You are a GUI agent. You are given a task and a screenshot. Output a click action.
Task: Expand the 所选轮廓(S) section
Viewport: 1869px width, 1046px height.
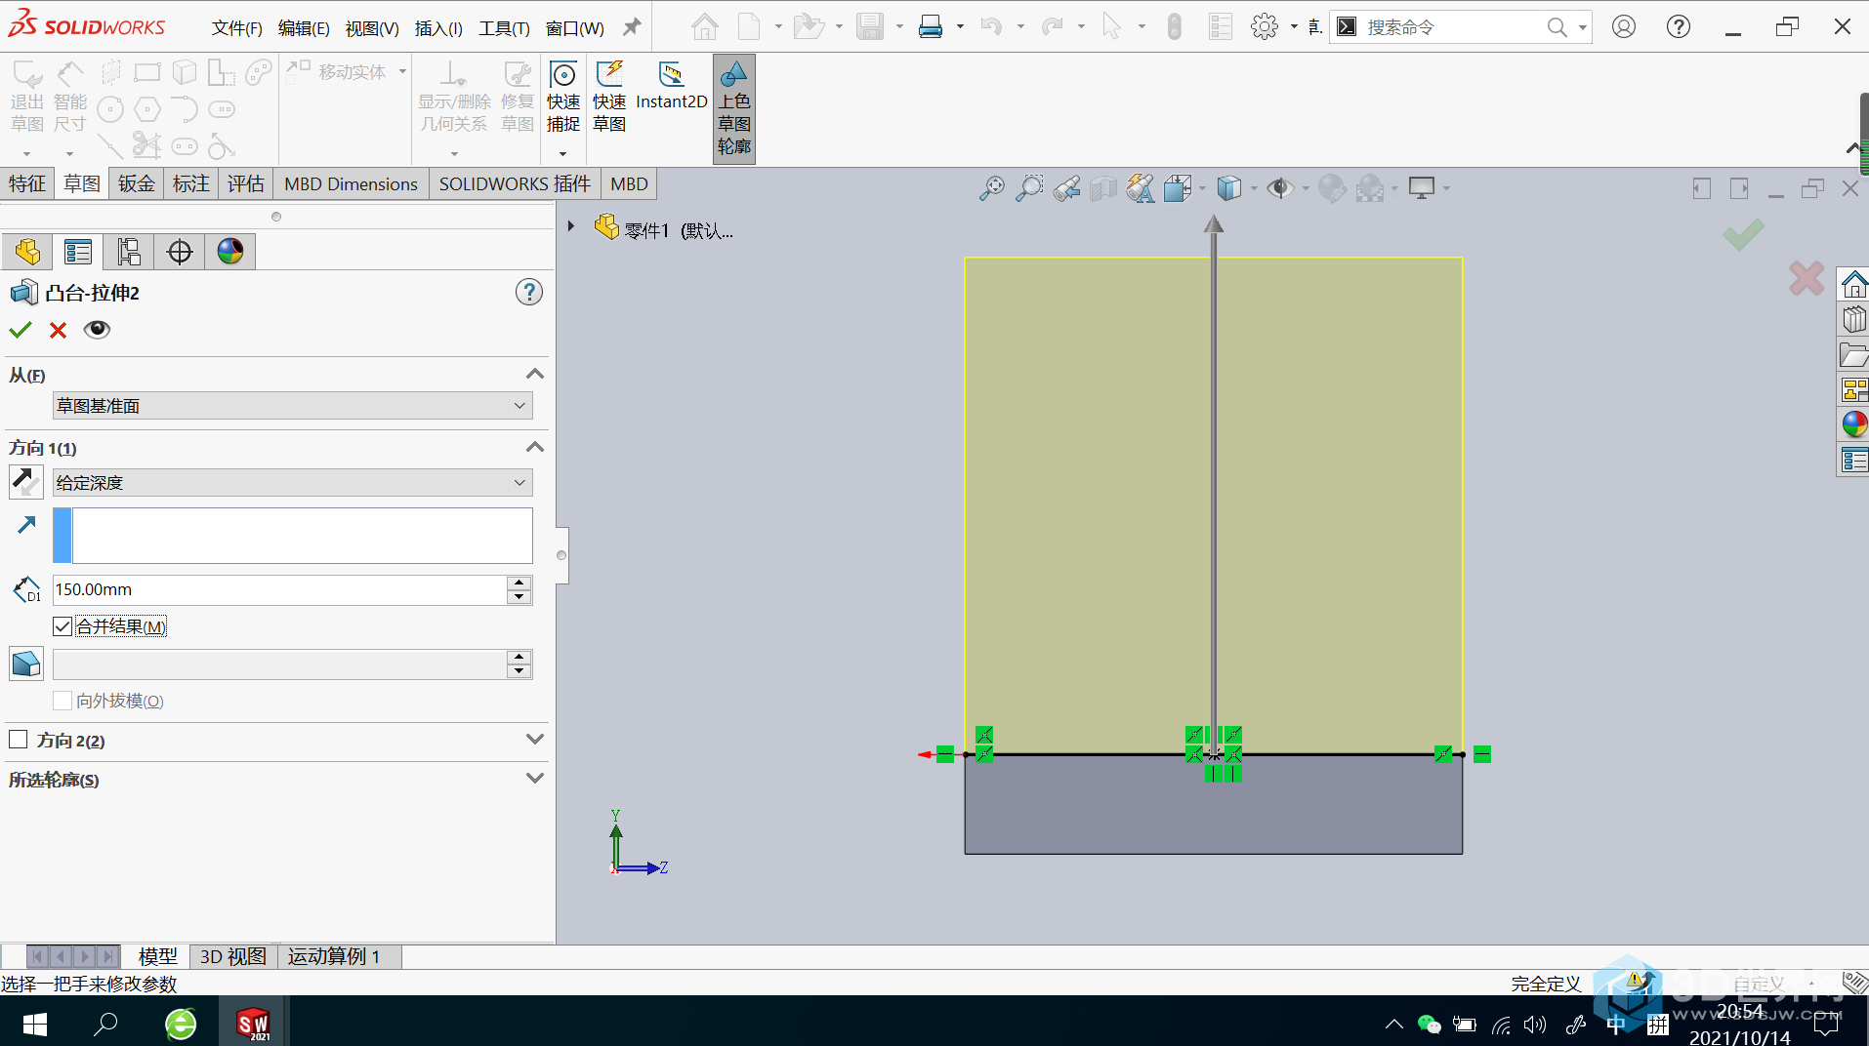(x=534, y=779)
